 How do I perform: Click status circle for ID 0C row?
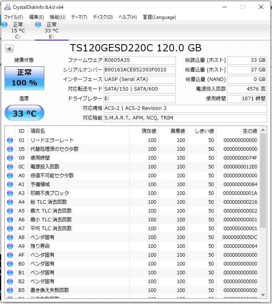[x=10, y=167]
